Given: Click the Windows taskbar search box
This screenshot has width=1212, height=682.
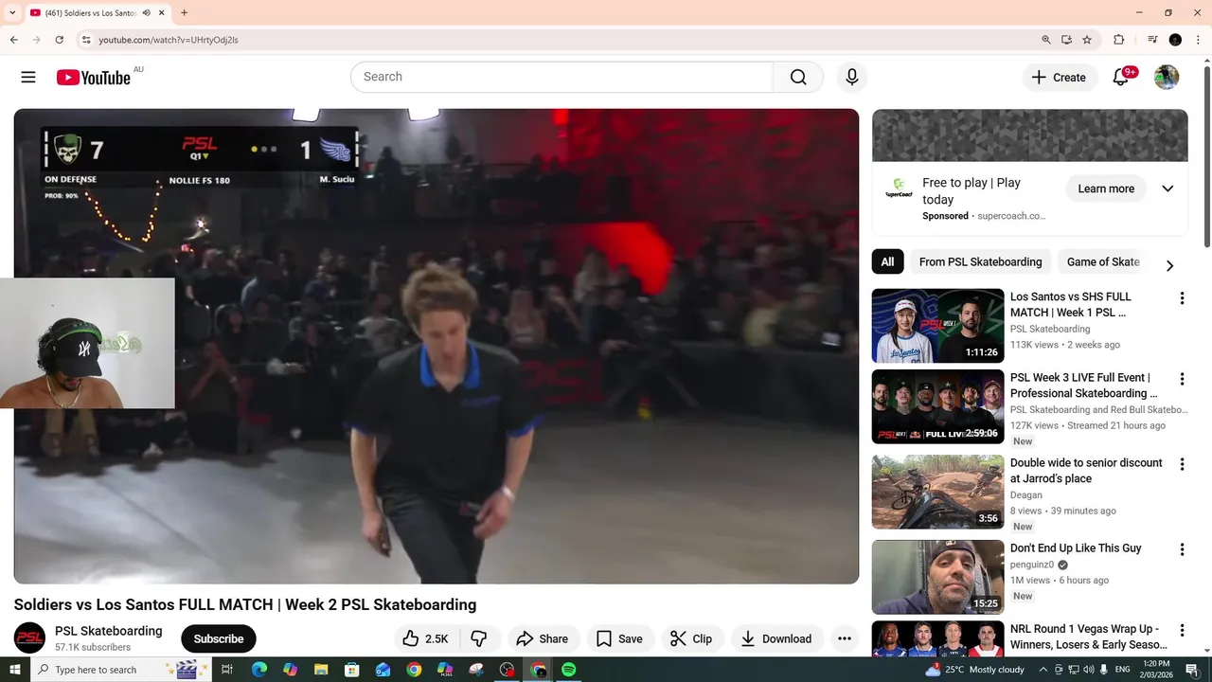Looking at the screenshot, I should pos(121,670).
